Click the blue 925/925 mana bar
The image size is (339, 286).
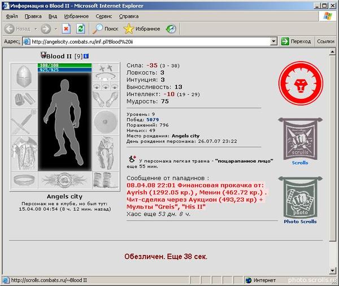(x=64, y=70)
